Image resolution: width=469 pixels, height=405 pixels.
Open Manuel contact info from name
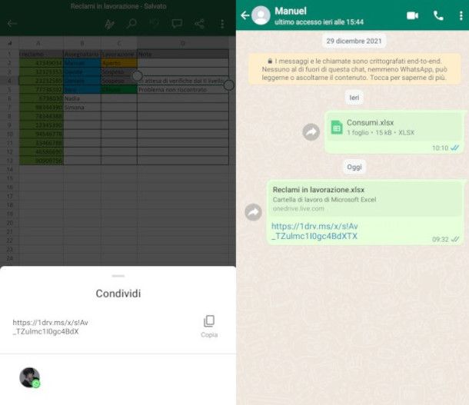point(291,11)
